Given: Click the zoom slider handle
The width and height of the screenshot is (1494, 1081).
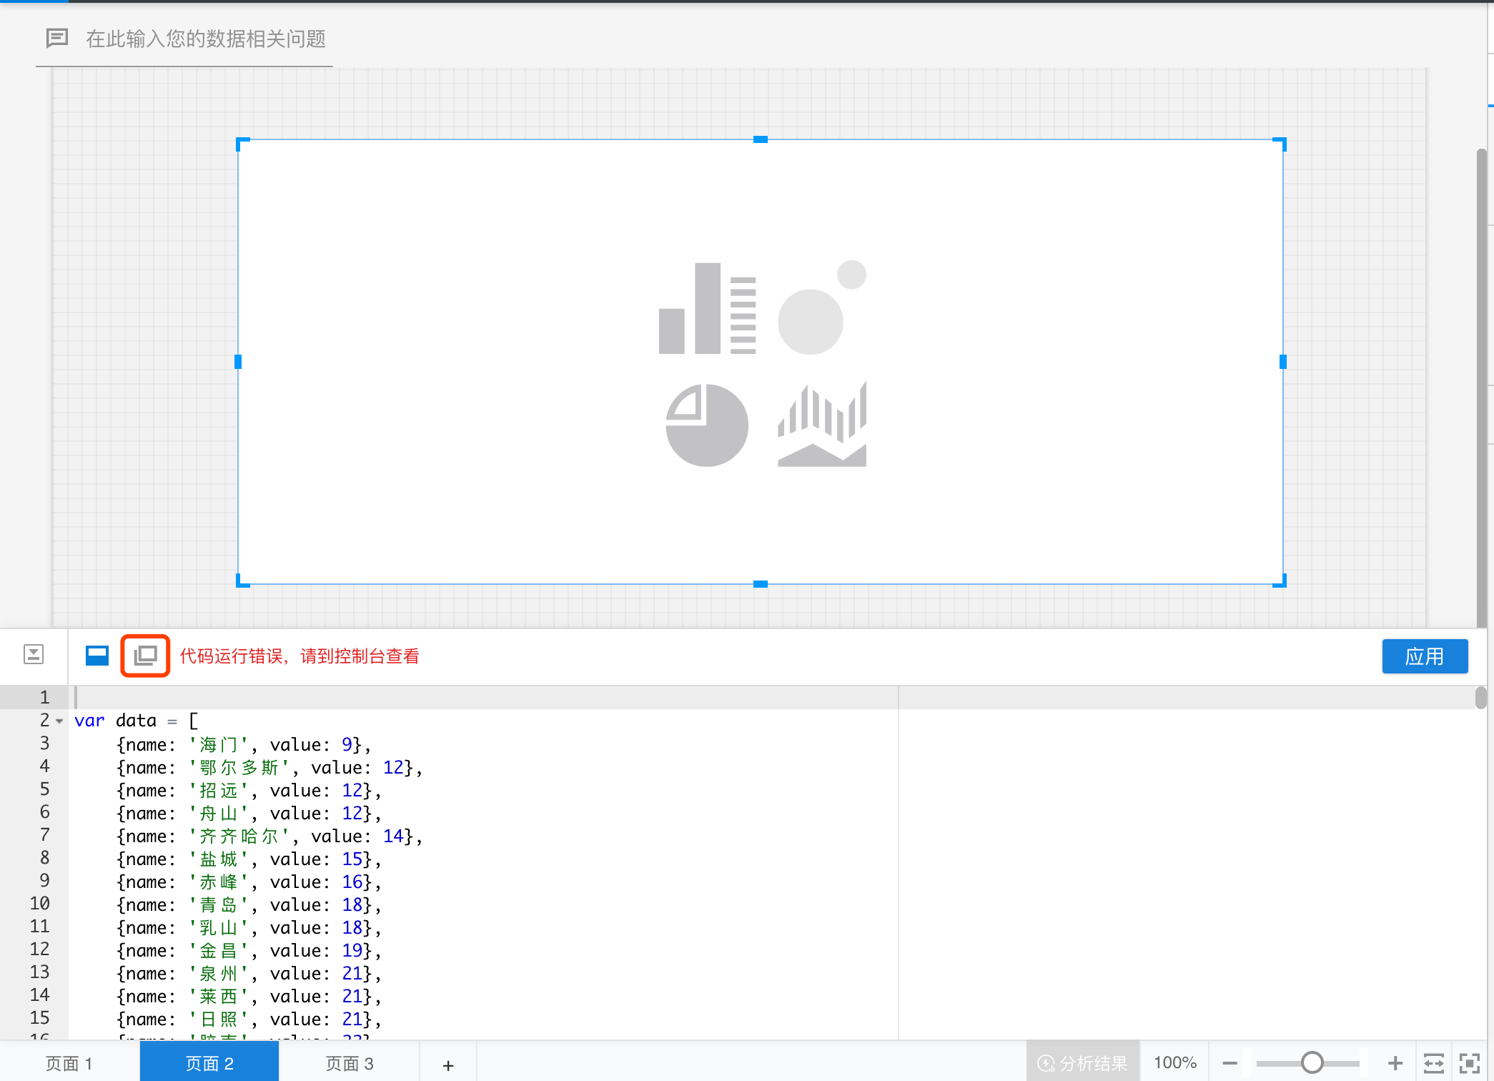Looking at the screenshot, I should click(x=1312, y=1063).
